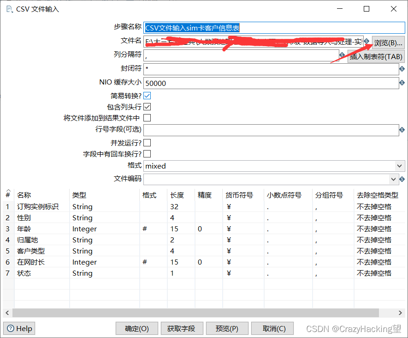Viewport: 408px width, 338px height.
Task: Click the 货币符号 column header
Action: 243,195
